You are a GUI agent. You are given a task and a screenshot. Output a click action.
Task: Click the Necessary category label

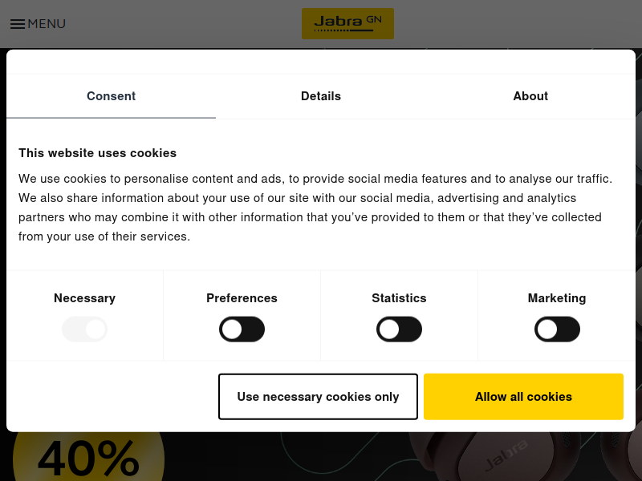click(85, 298)
